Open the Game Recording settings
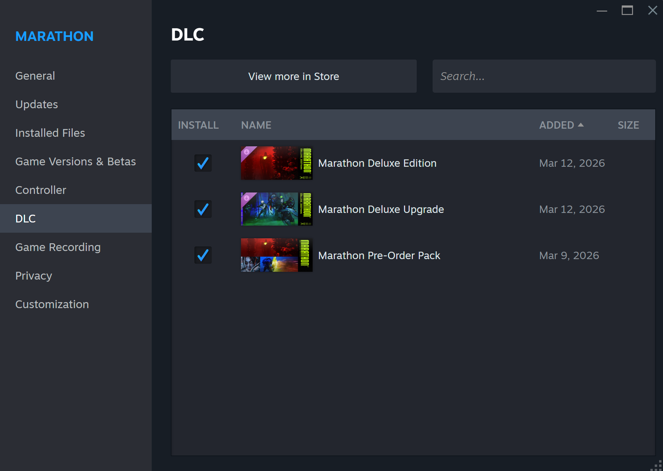663x471 pixels. (58, 247)
